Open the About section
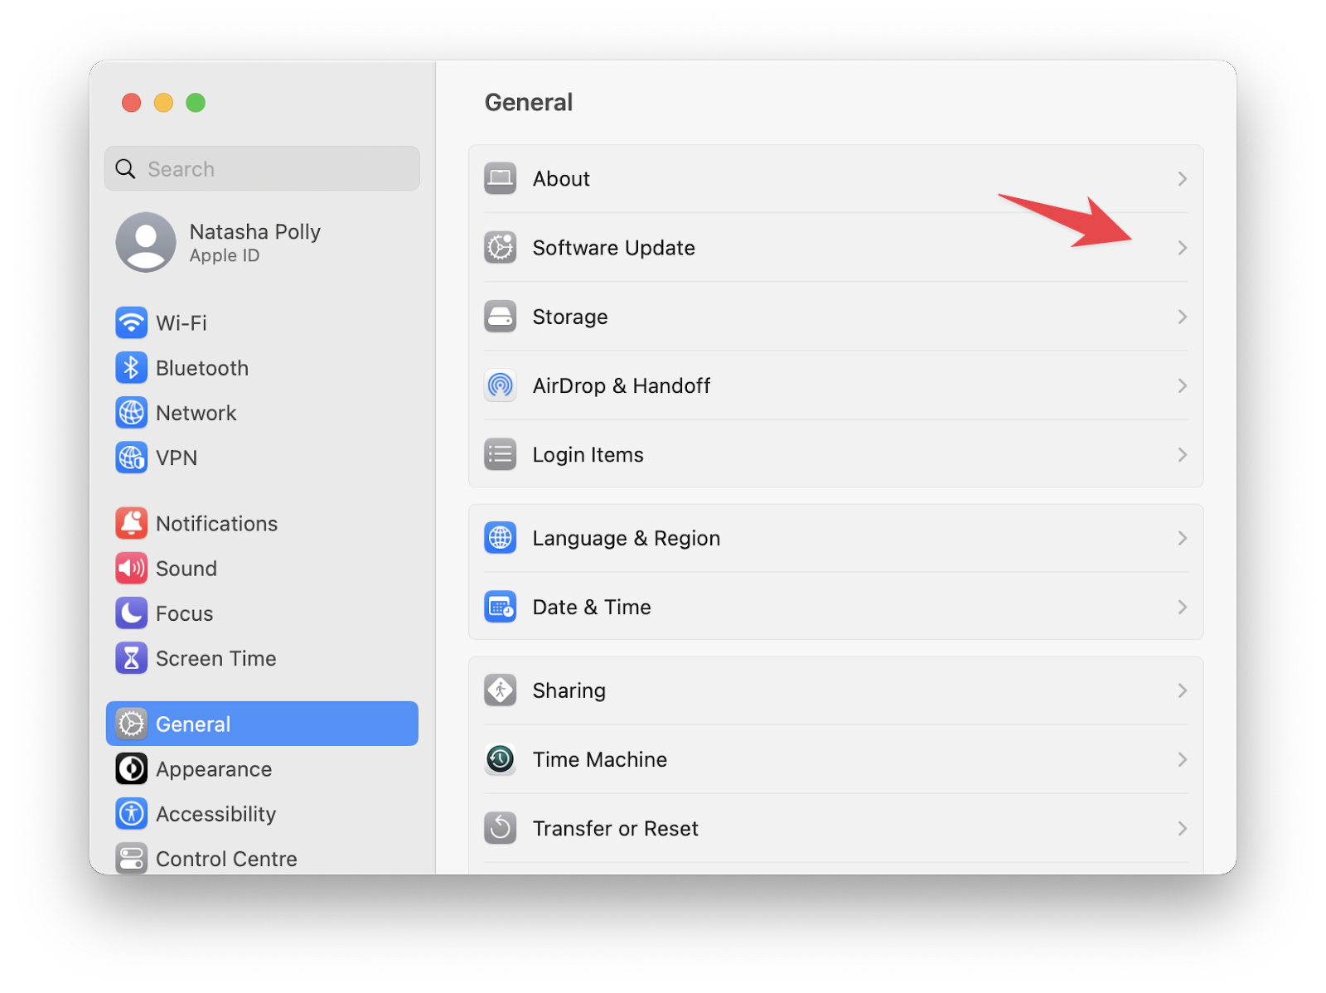The image size is (1326, 993). pos(561,178)
